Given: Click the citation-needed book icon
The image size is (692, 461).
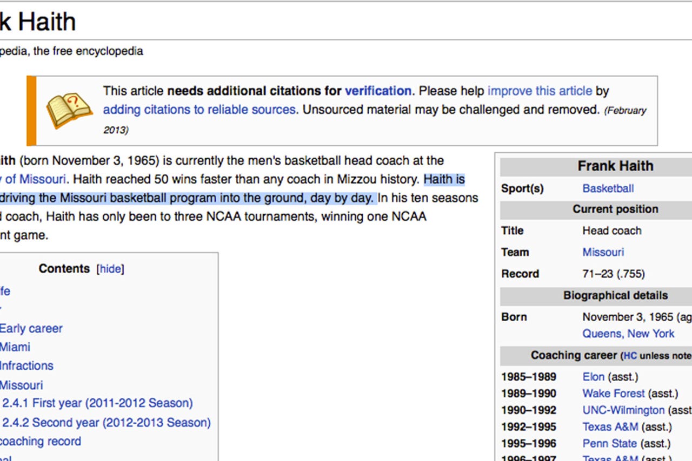Looking at the screenshot, I should pyautogui.click(x=69, y=110).
